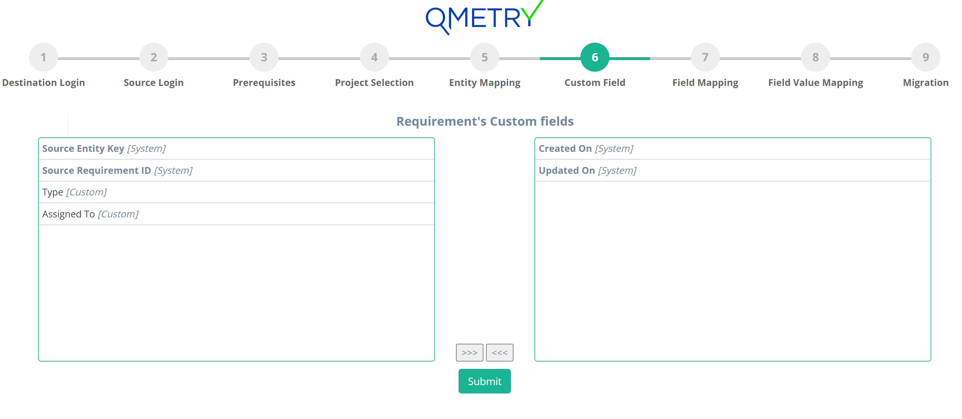
Task: Jump to step 7 Field Mapping circle
Action: pyautogui.click(x=705, y=57)
